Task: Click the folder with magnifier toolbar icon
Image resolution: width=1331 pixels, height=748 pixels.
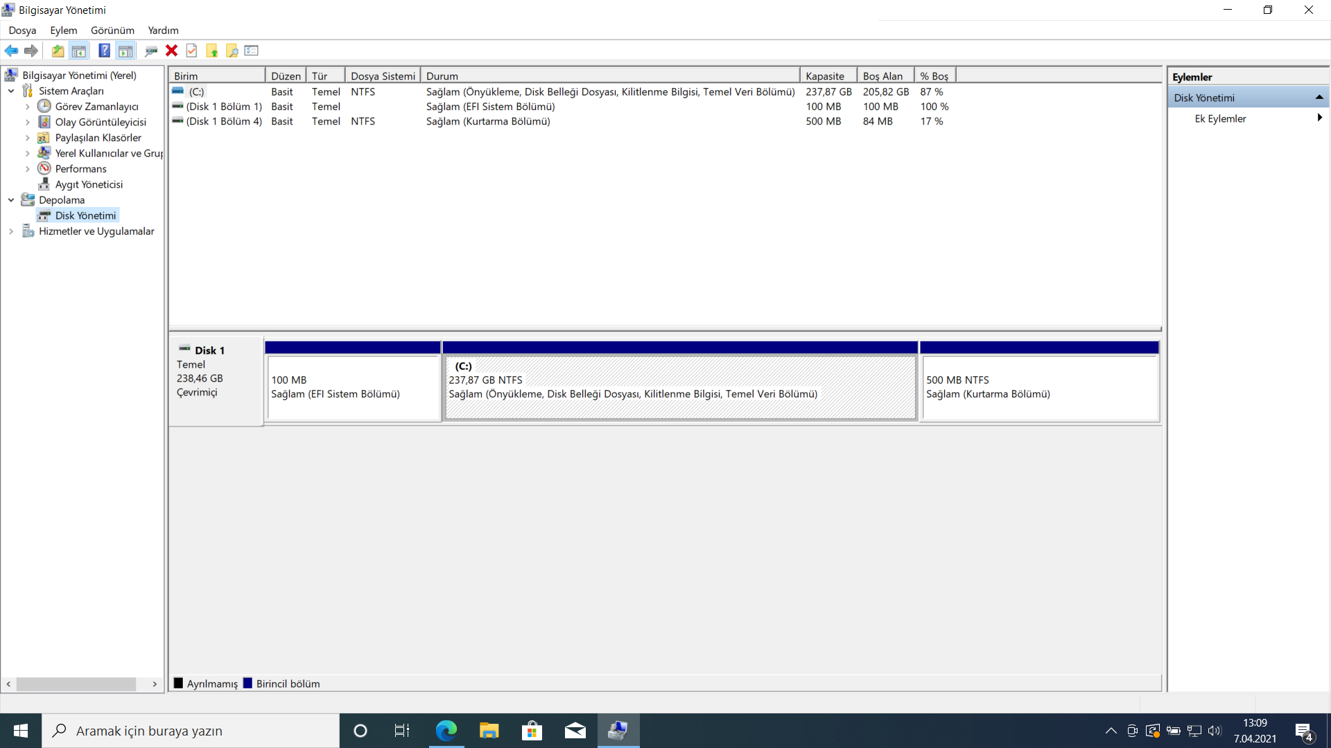Action: click(232, 51)
